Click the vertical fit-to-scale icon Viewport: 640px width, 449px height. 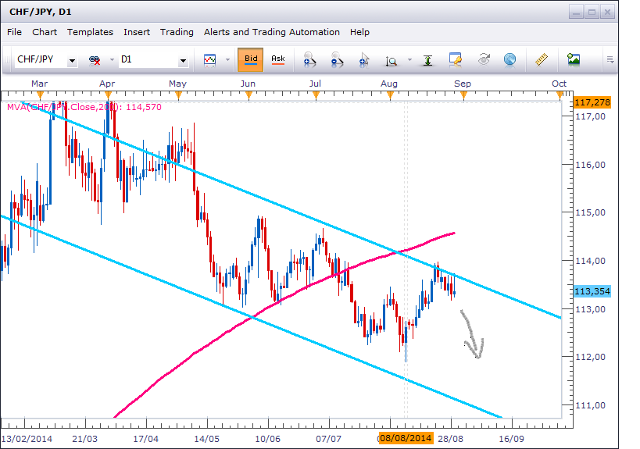(427, 59)
